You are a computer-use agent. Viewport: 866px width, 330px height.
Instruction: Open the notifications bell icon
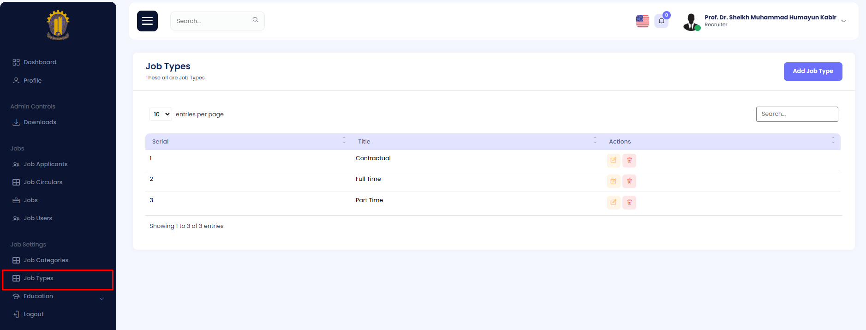[x=661, y=21]
